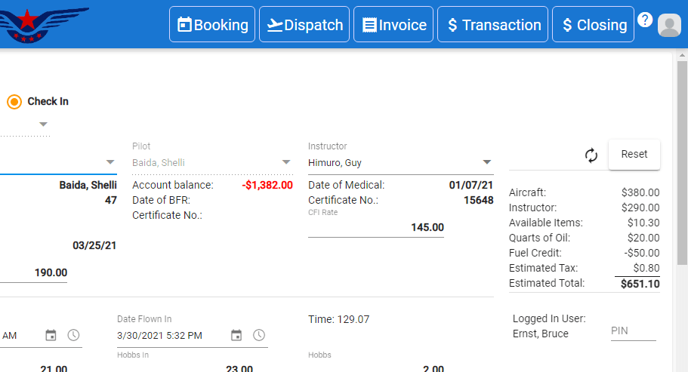Open the user profile avatar
The image size is (688, 372).
(669, 25)
